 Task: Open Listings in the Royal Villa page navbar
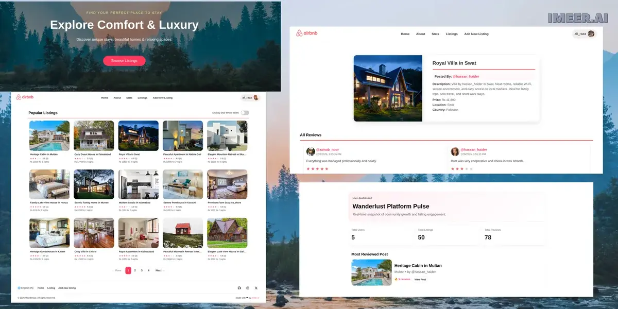click(x=452, y=34)
